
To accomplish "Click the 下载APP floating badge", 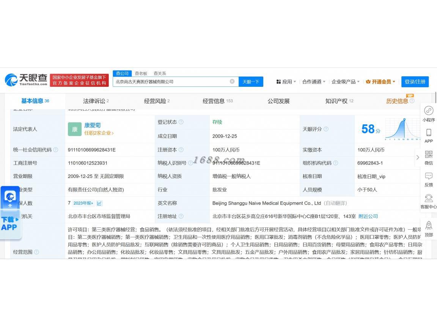I will 10,213.
